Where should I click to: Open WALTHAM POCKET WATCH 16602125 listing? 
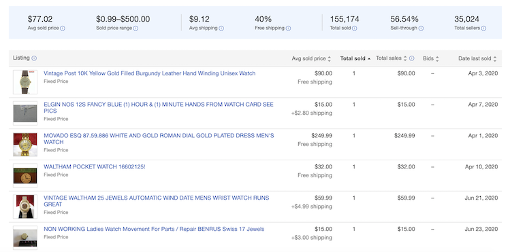click(95, 166)
